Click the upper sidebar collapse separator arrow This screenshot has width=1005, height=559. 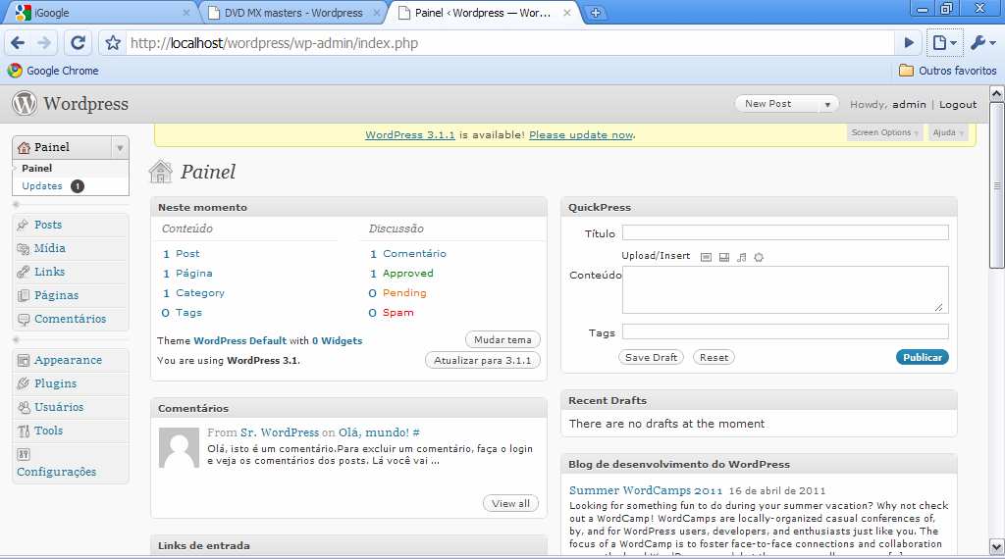click(x=16, y=204)
